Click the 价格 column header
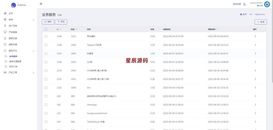This screenshot has width=273, height=130. tap(152, 29)
